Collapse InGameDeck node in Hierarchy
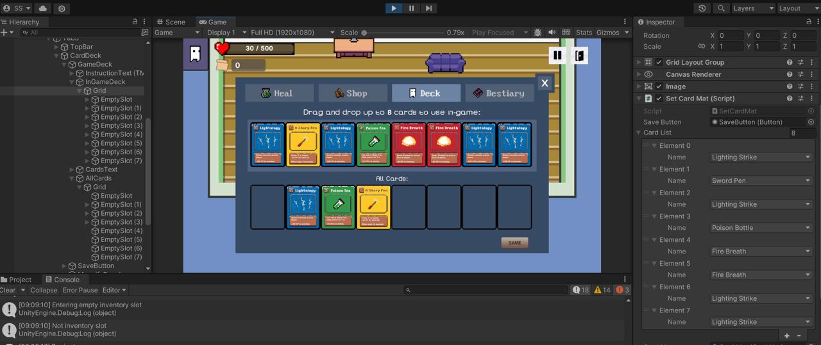 tap(71, 82)
